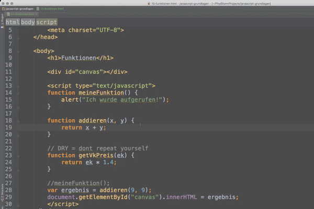314x209 pixels.
Task: Click the number 1.4 on line 24
Action: (108, 162)
